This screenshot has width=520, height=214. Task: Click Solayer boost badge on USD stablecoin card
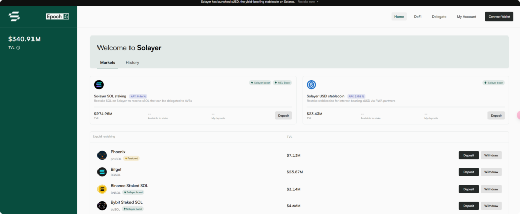494,83
